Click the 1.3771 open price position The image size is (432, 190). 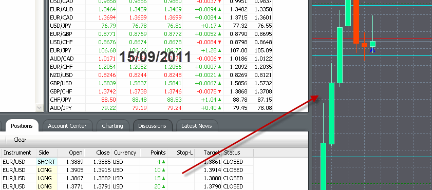pos(74,187)
